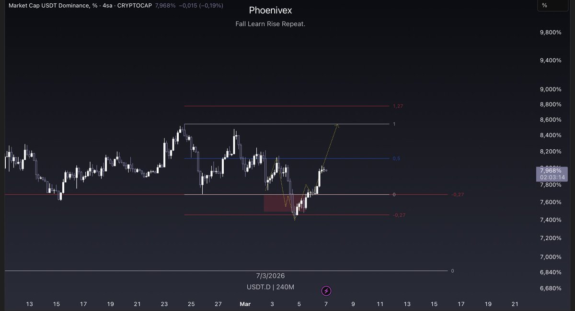This screenshot has width=575, height=311.
Task: Select the 'USDT.D | 240M' label
Action: click(x=270, y=287)
